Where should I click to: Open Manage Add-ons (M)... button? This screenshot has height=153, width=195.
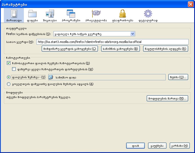point(167,98)
